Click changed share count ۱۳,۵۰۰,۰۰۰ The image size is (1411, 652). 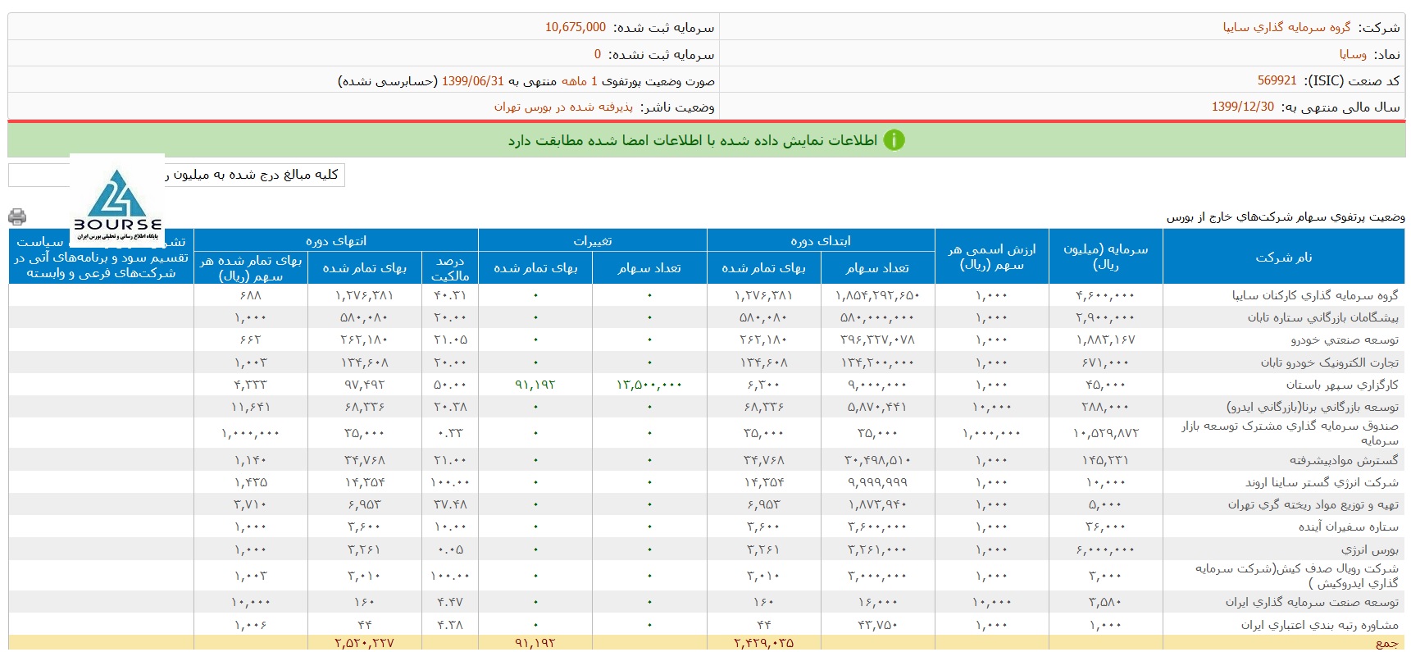(x=649, y=385)
